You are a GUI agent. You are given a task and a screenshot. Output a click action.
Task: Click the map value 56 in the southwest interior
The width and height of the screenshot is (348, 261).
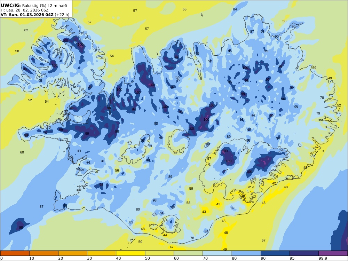[x=117, y=171]
